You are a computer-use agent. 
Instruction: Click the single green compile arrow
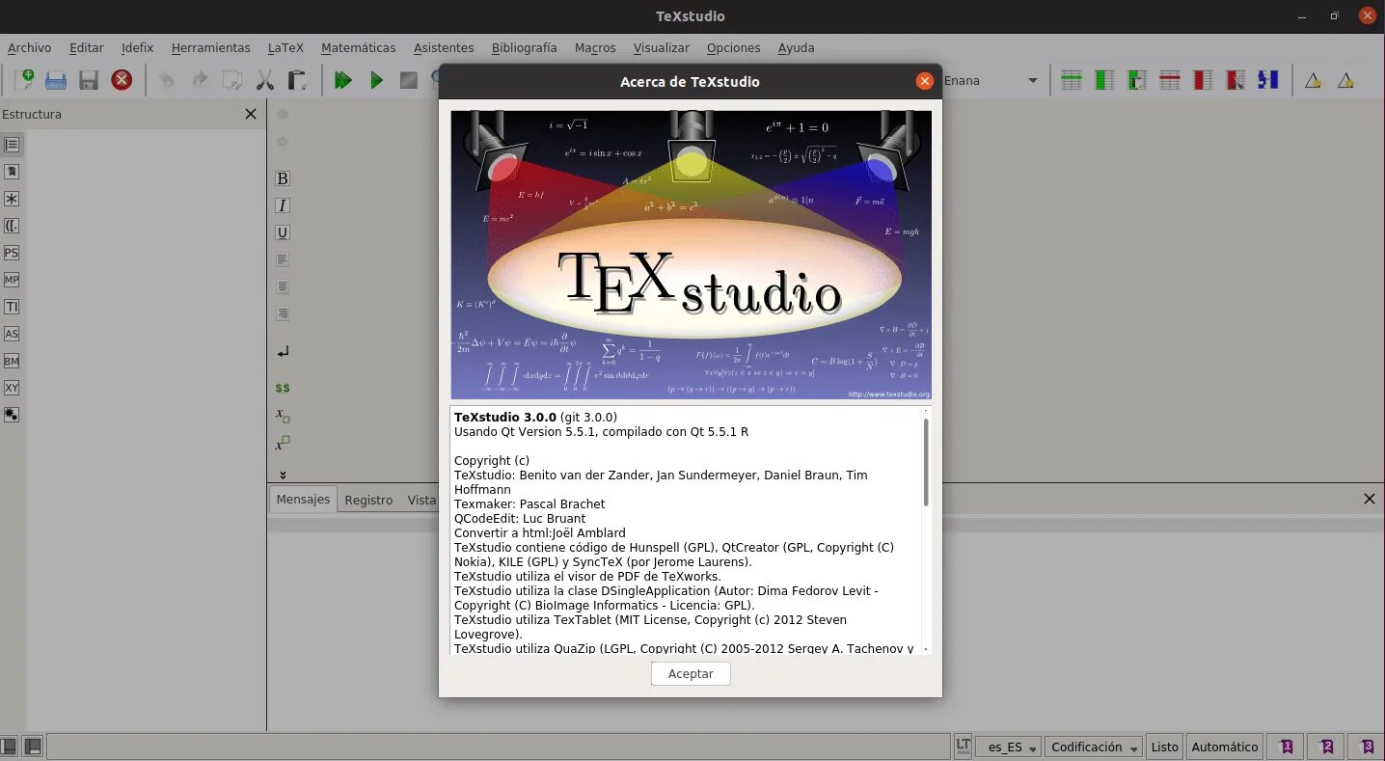(376, 80)
